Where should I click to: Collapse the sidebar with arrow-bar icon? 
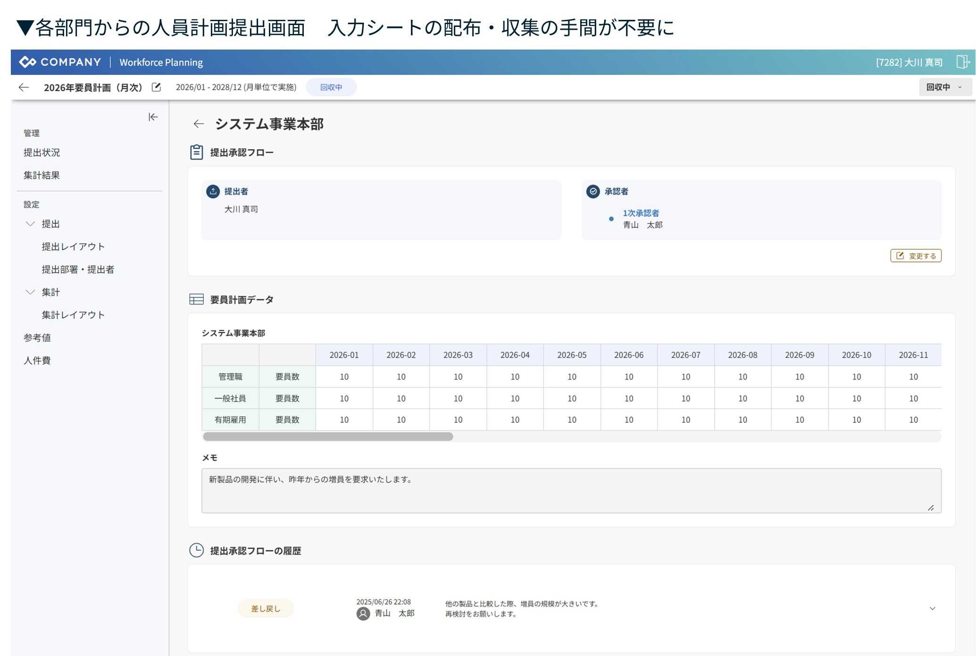coord(153,117)
